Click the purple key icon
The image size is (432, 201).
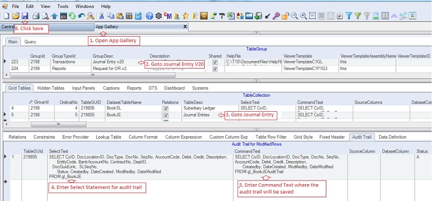coord(276,16)
